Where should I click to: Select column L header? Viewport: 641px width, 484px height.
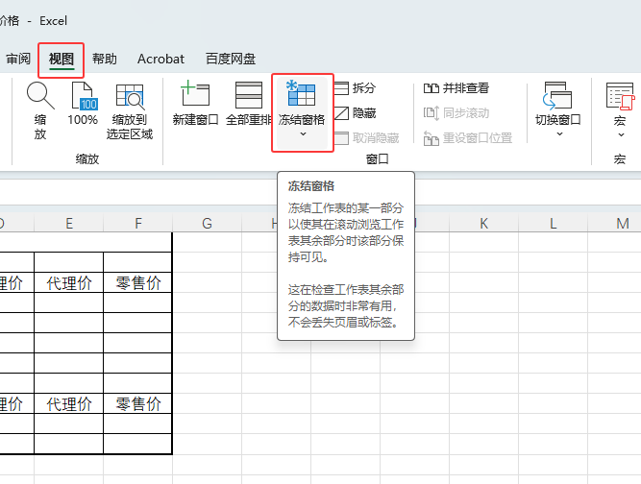point(554,224)
